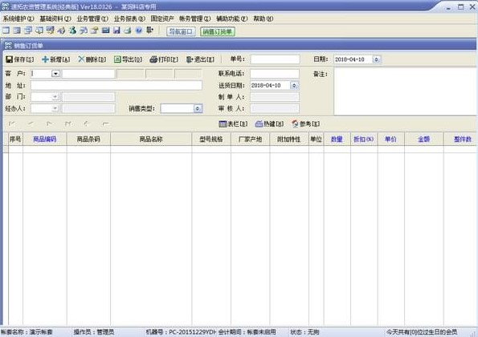Switch to the 导航窗口 tab button
The height and width of the screenshot is (337, 478).
181,31
